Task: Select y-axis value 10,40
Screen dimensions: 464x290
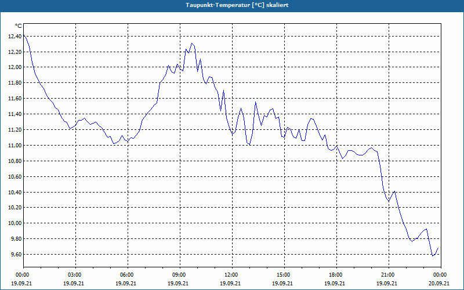Action: 15,193
